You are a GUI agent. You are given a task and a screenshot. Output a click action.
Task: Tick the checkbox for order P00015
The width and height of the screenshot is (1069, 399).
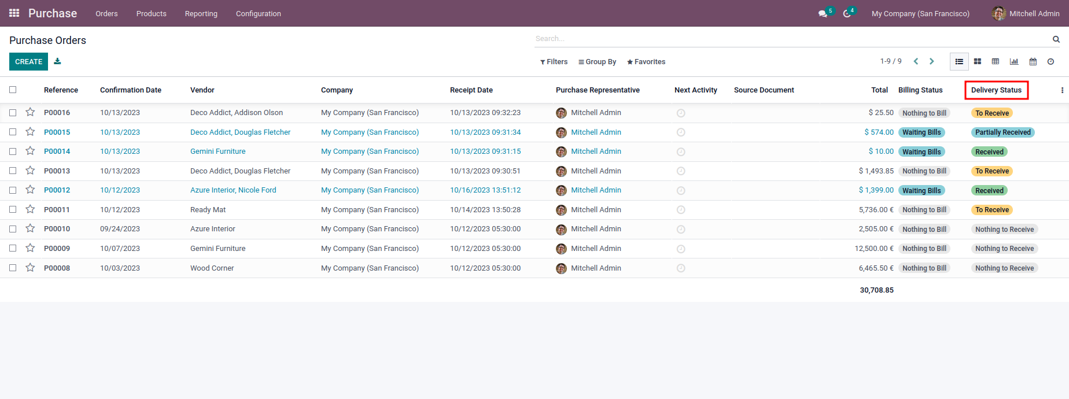tap(13, 132)
